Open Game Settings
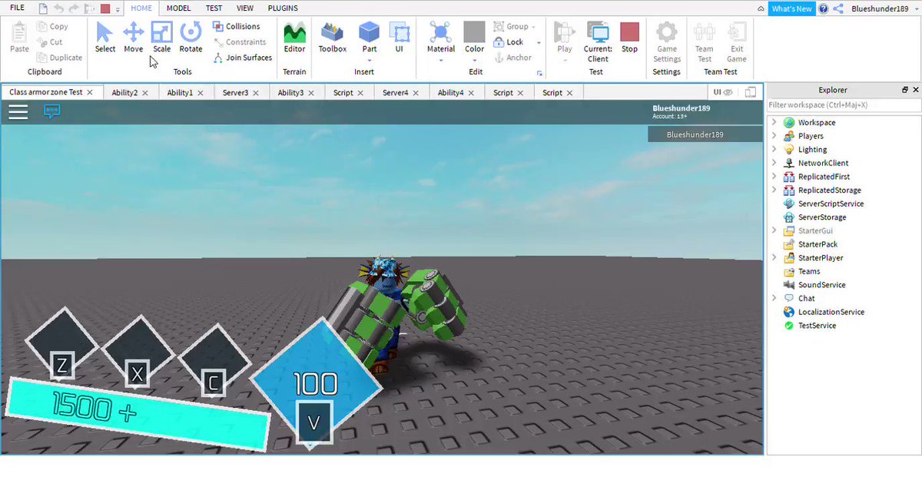Screen dimensions: 922x477 pos(667,41)
